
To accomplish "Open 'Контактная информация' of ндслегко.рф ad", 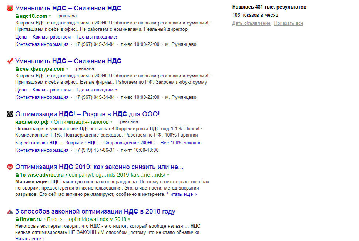I will click(x=42, y=150).
